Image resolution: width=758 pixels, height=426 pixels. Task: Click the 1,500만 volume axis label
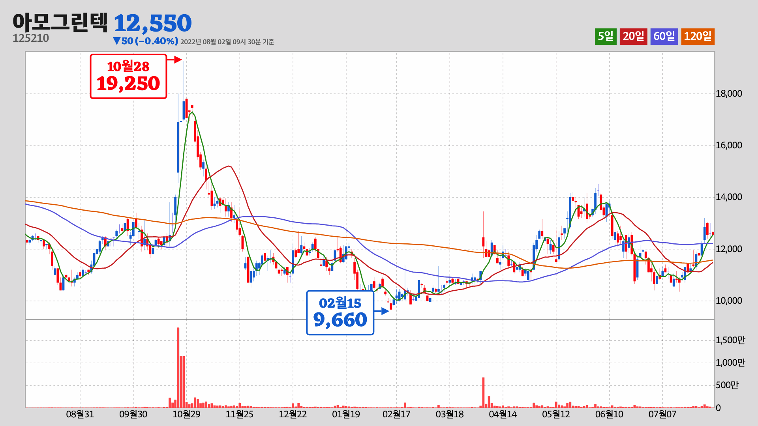click(731, 340)
